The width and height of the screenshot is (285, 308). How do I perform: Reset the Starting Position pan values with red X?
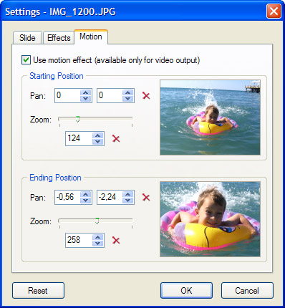146,96
